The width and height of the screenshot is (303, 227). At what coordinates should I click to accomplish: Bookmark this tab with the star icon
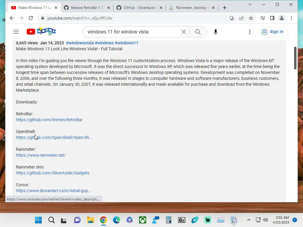(251, 18)
